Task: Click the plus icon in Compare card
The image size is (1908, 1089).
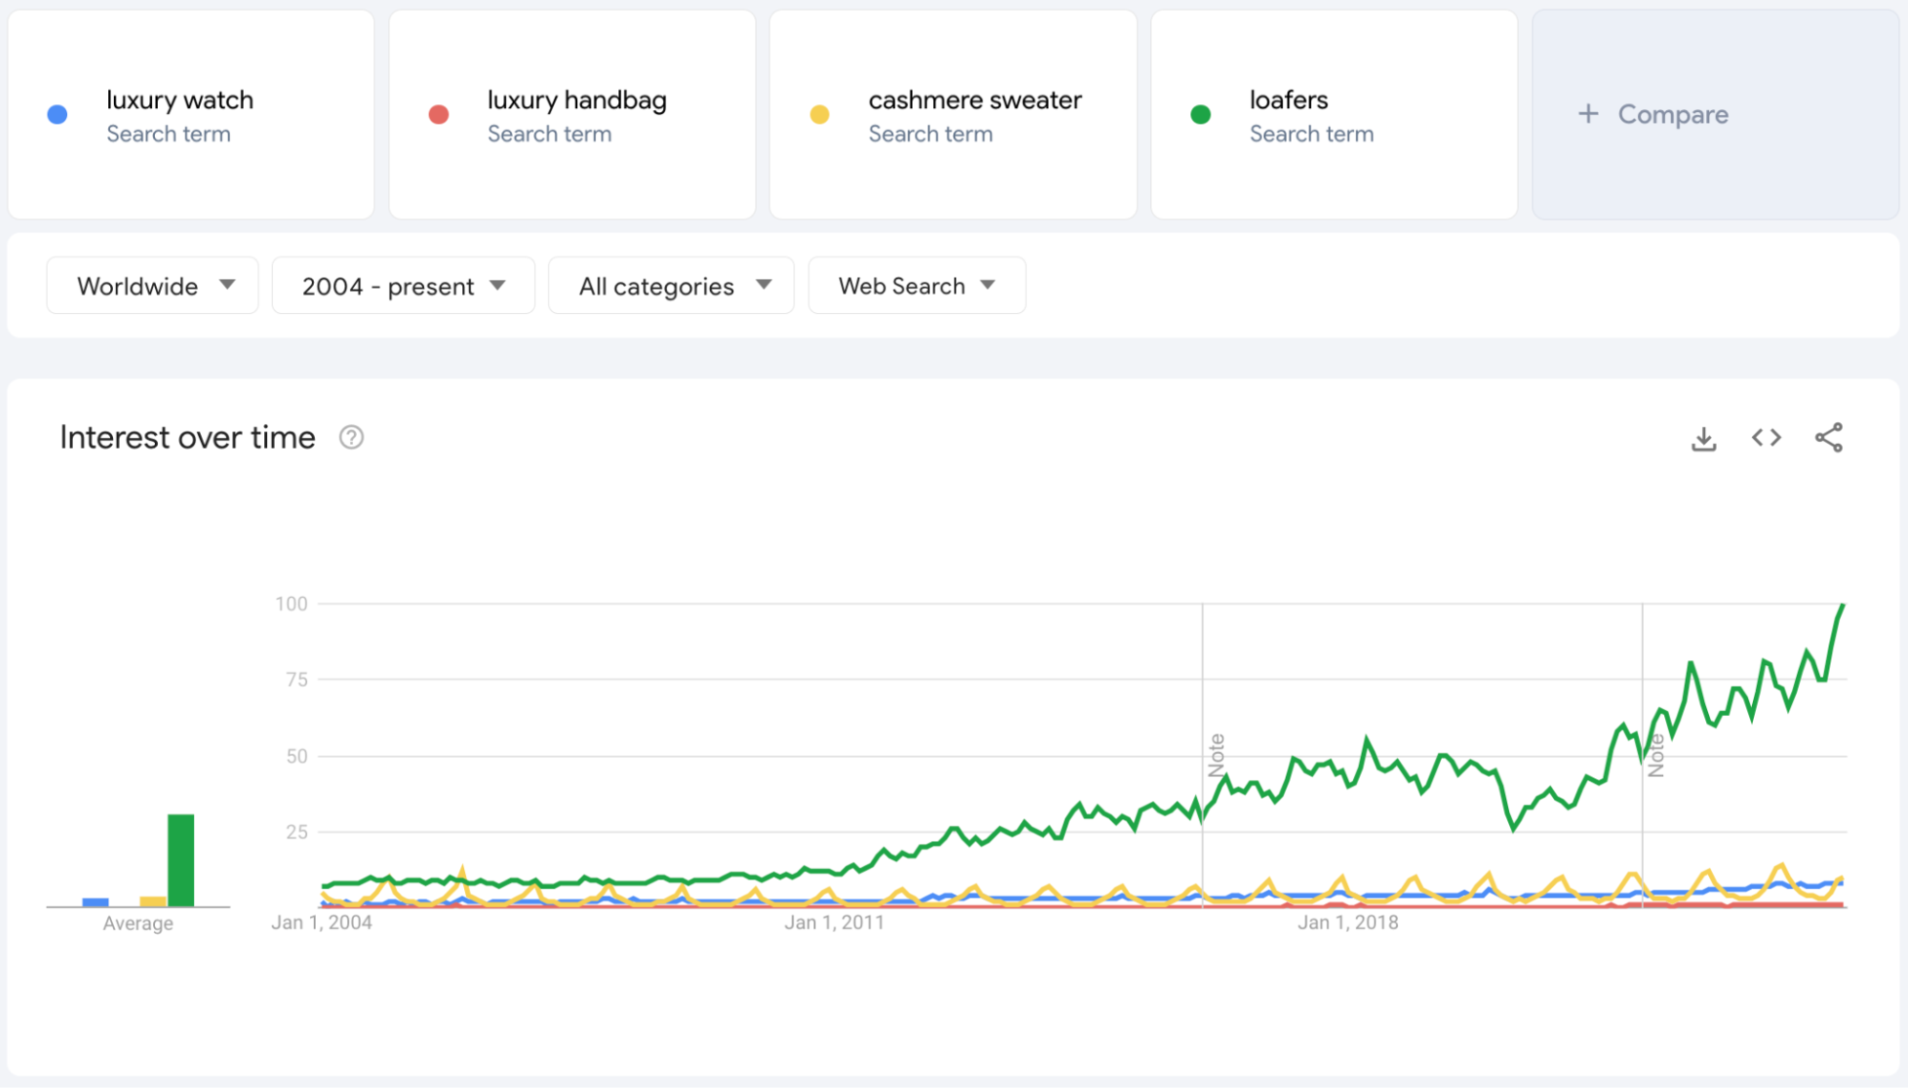Action: click(1588, 114)
